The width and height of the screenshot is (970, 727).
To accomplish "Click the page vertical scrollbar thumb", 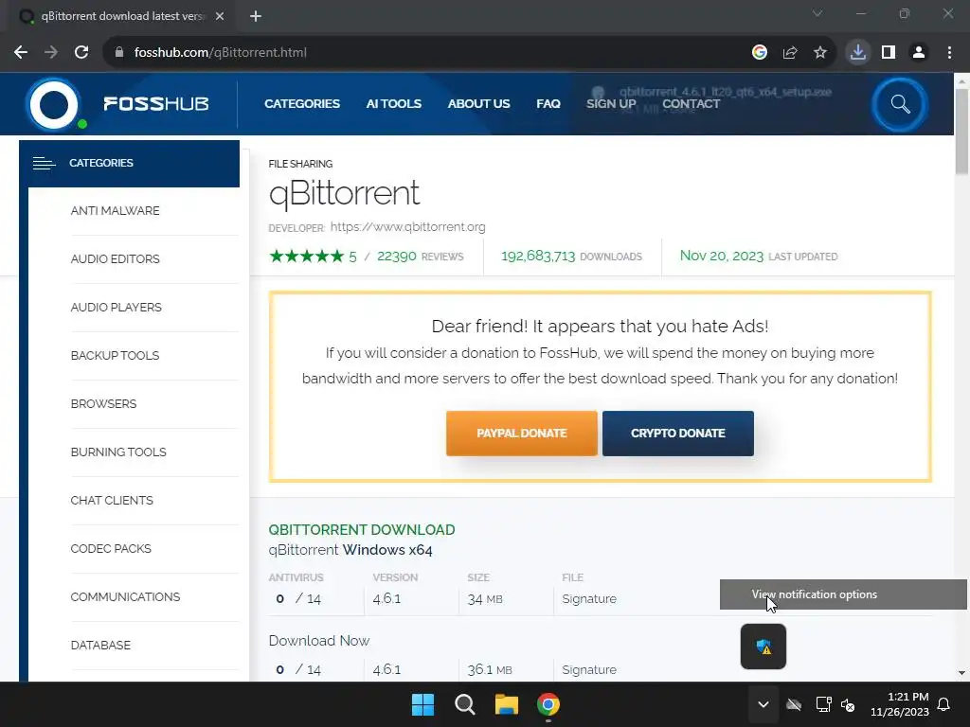I will pos(961,131).
